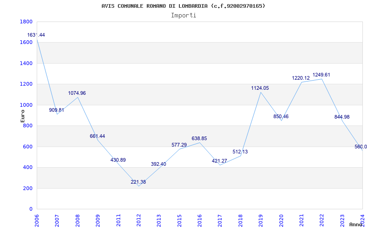Click the 1200 y-axis tick label
The image size is (367, 229).
[26, 84]
